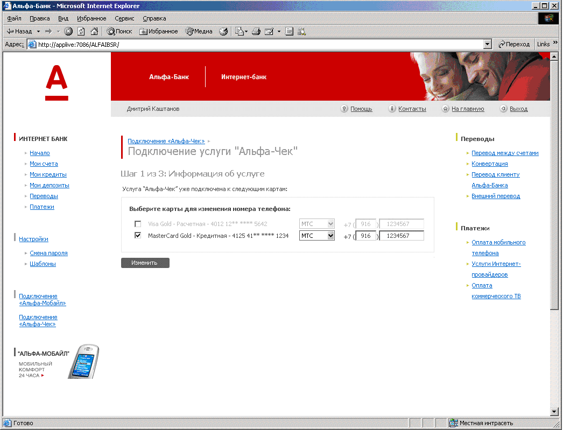This screenshot has height=430, width=563.
Task: Click the Alfa-Bank red A logo
Action: [57, 82]
